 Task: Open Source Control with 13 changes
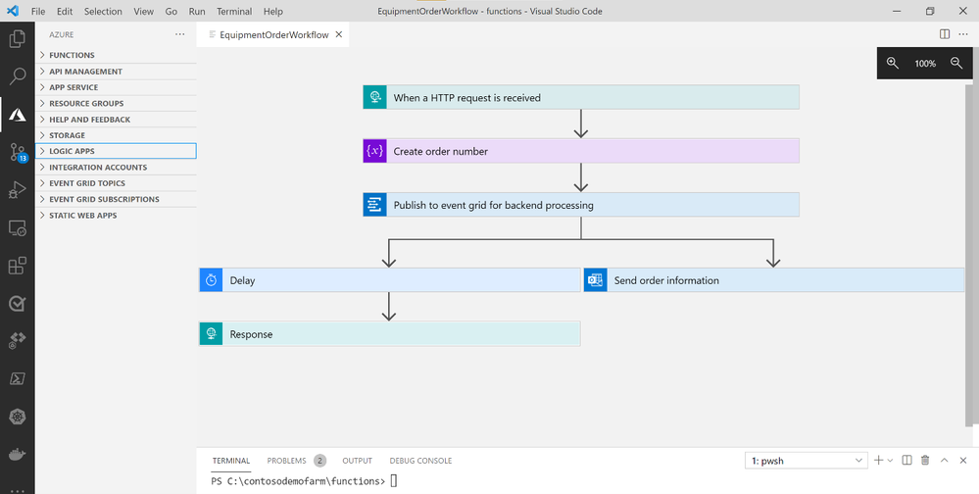(x=18, y=152)
